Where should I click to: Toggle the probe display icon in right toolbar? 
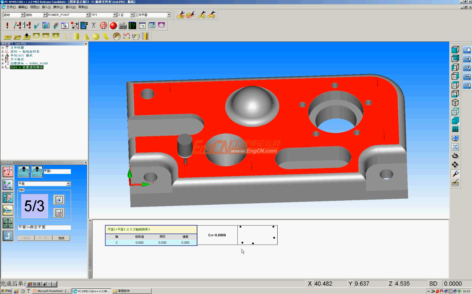pyautogui.click(x=455, y=174)
